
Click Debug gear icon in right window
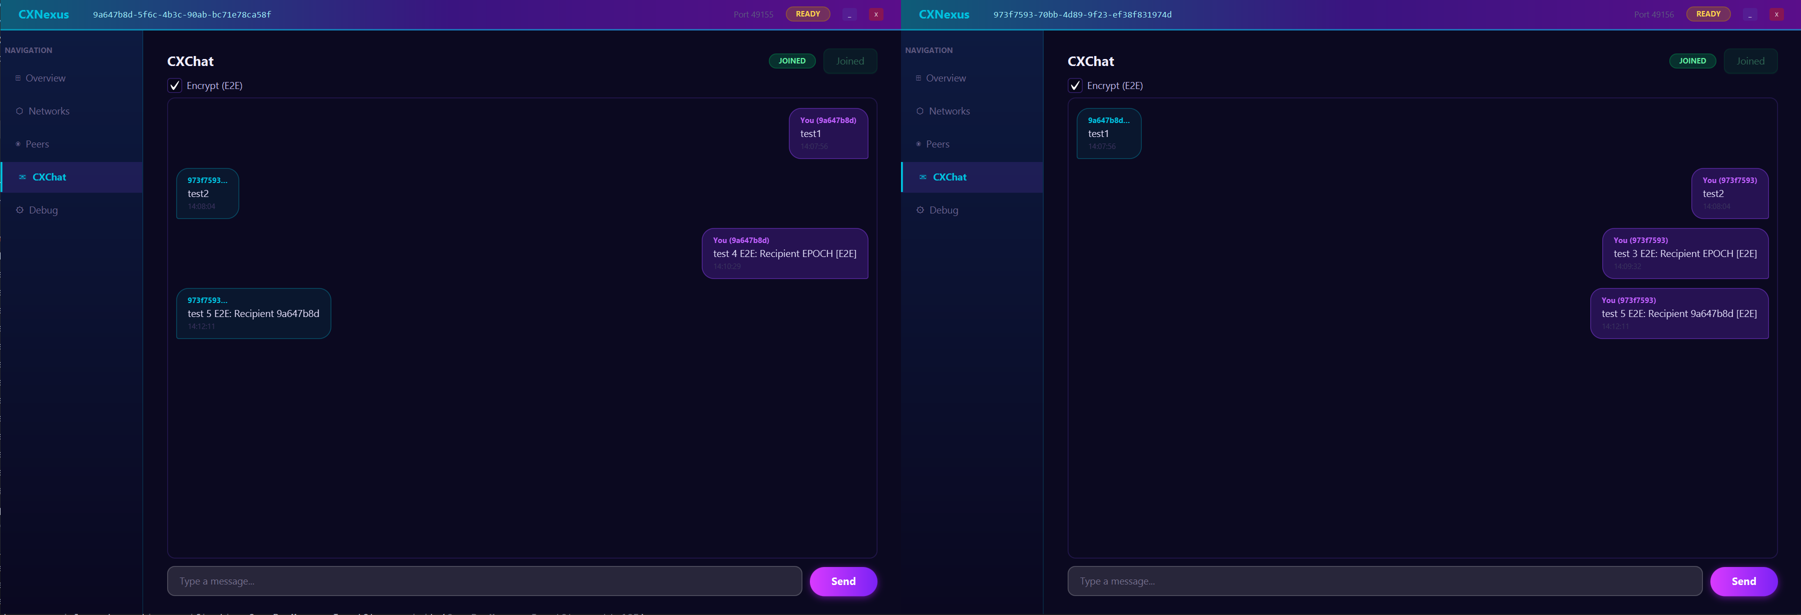point(920,210)
